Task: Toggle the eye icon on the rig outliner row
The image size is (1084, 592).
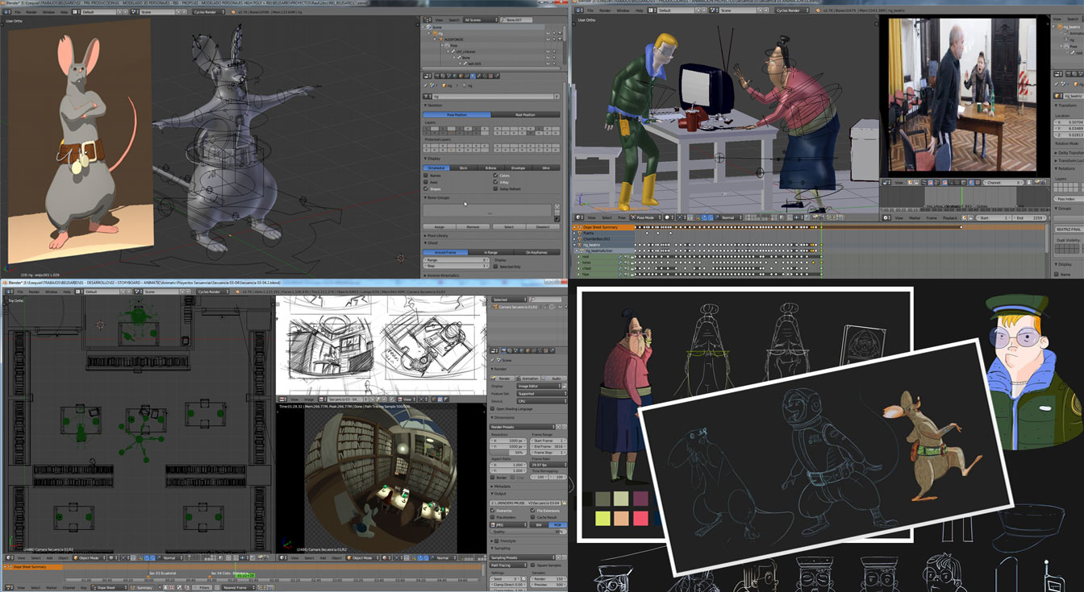Action: point(548,33)
